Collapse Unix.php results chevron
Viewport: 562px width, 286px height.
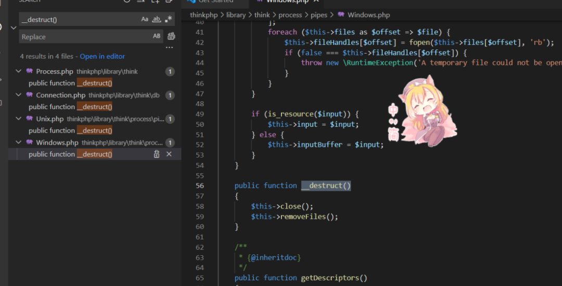coord(19,119)
